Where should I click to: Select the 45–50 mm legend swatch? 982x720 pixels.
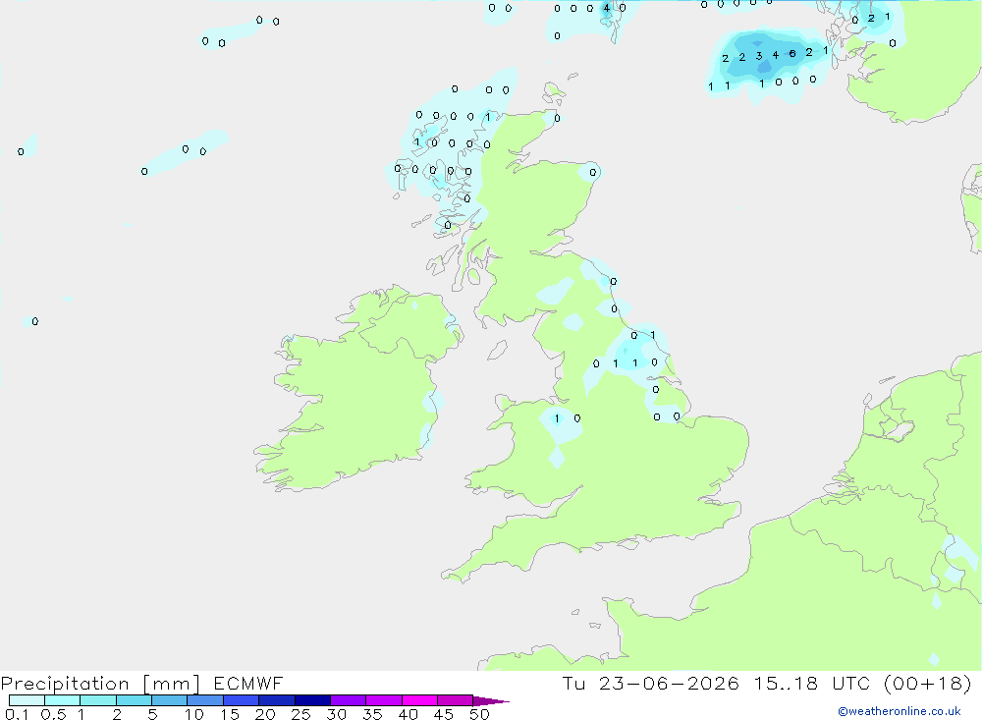456,700
